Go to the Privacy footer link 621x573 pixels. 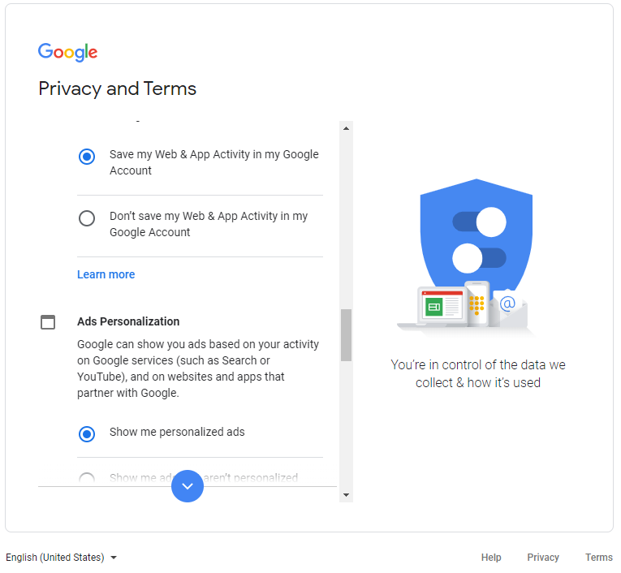pyautogui.click(x=543, y=557)
